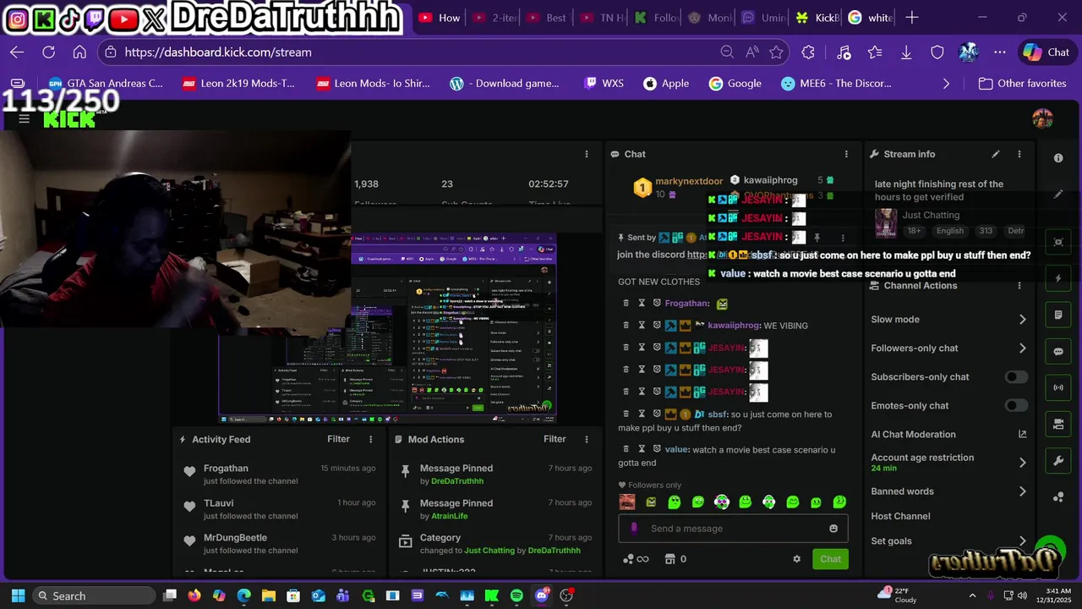
Task: Open Stream info panel three-dot menu
Action: 1019,154
